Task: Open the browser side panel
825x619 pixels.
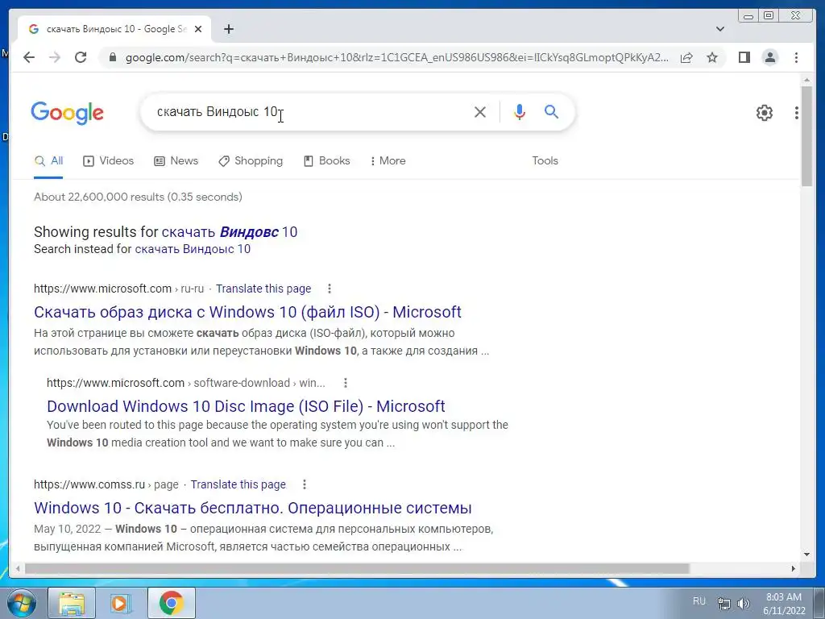Action: (744, 57)
